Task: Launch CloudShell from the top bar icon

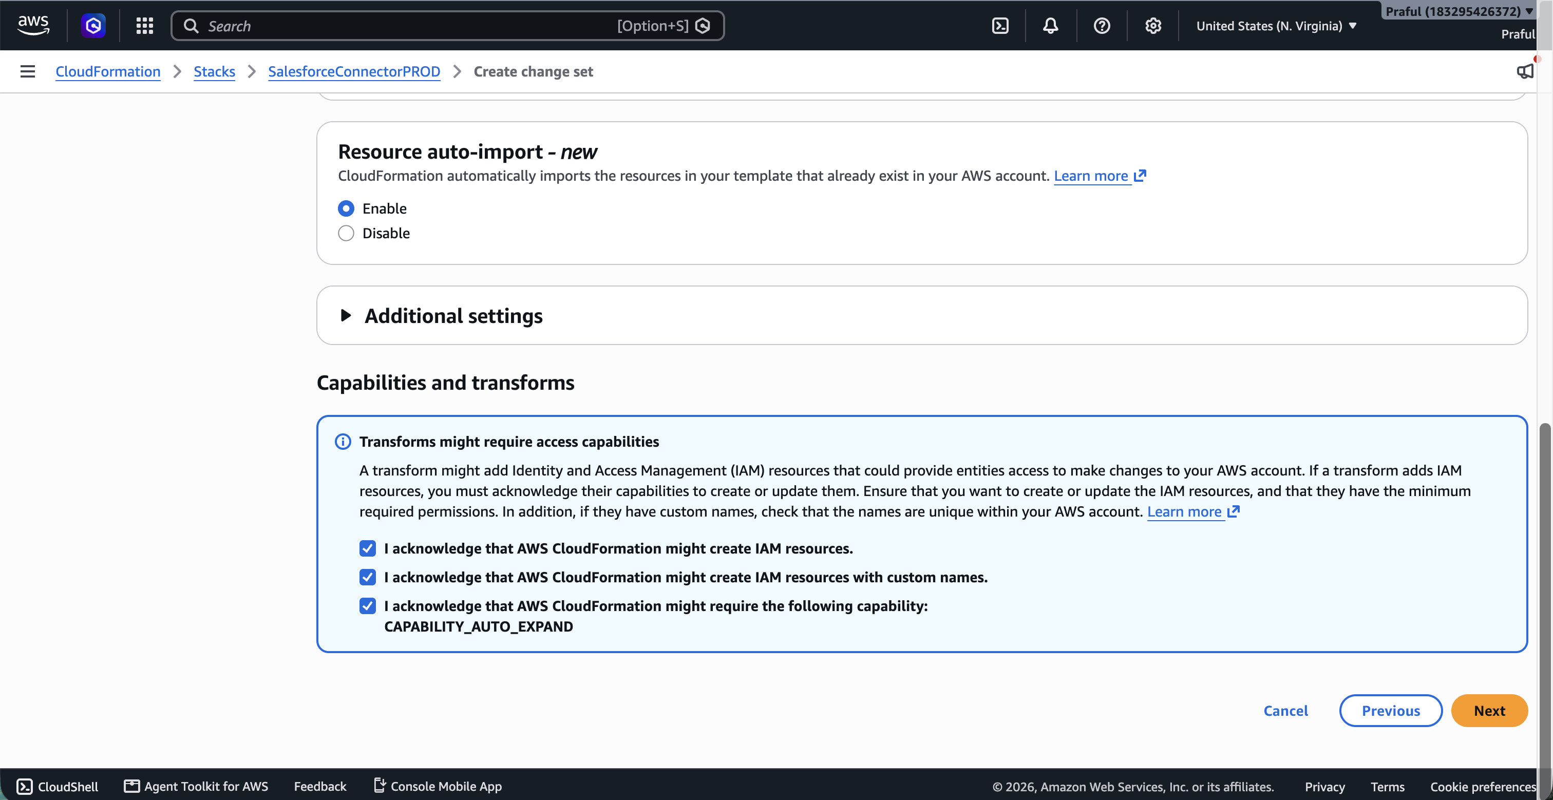Action: coord(1000,25)
